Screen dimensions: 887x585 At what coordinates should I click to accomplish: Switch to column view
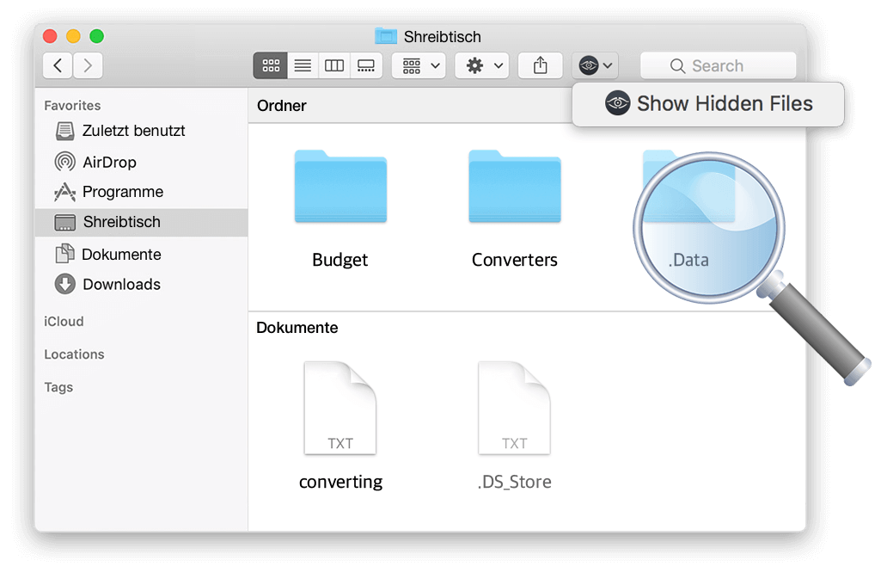pyautogui.click(x=334, y=65)
